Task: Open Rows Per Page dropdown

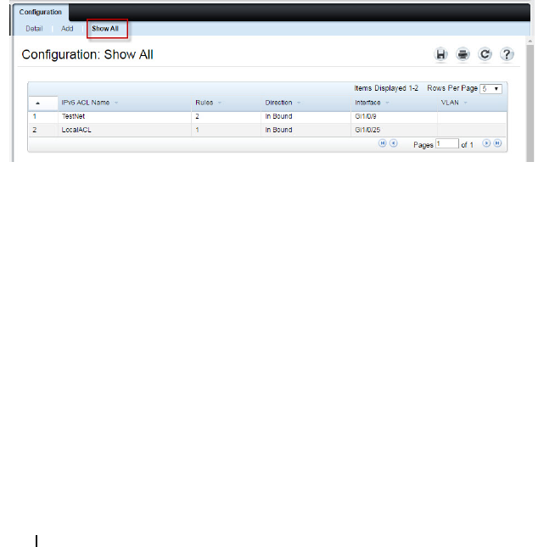Action: 491,88
